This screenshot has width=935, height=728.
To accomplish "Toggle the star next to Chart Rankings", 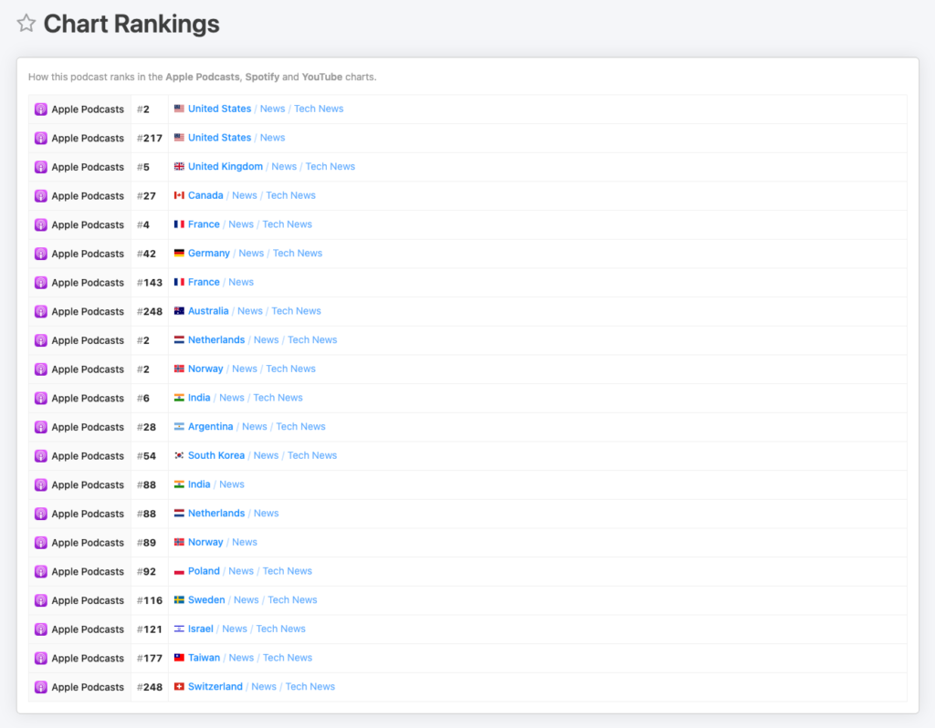I will point(26,23).
